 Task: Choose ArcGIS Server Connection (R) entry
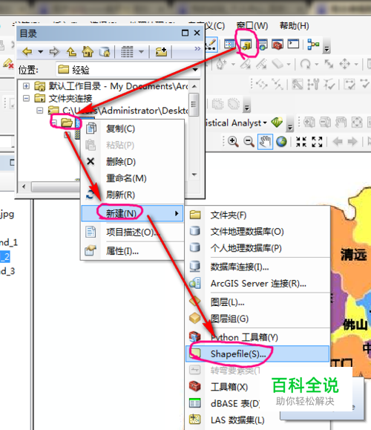257,283
